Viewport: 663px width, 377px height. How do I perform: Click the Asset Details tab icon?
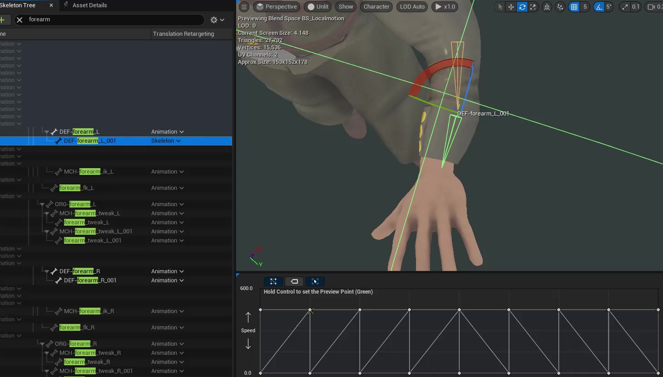point(66,5)
